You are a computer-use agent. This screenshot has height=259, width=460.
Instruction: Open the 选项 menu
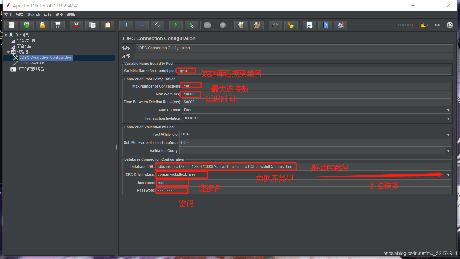coord(59,15)
